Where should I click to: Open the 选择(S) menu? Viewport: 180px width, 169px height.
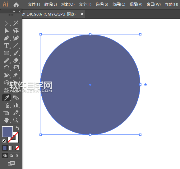coord(102,4)
